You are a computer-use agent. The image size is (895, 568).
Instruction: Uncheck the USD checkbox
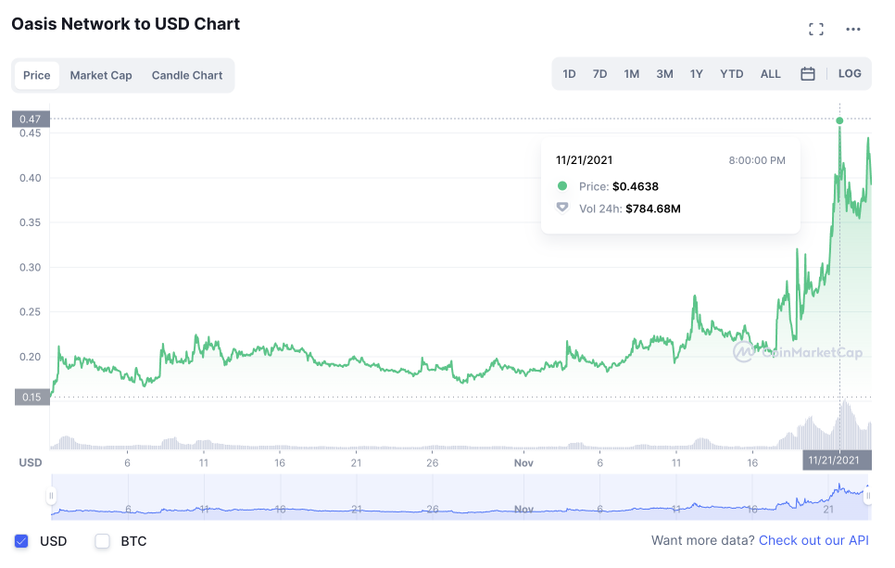22,541
